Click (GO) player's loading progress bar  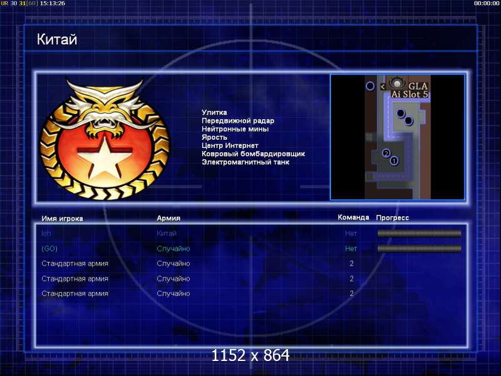[x=419, y=248]
